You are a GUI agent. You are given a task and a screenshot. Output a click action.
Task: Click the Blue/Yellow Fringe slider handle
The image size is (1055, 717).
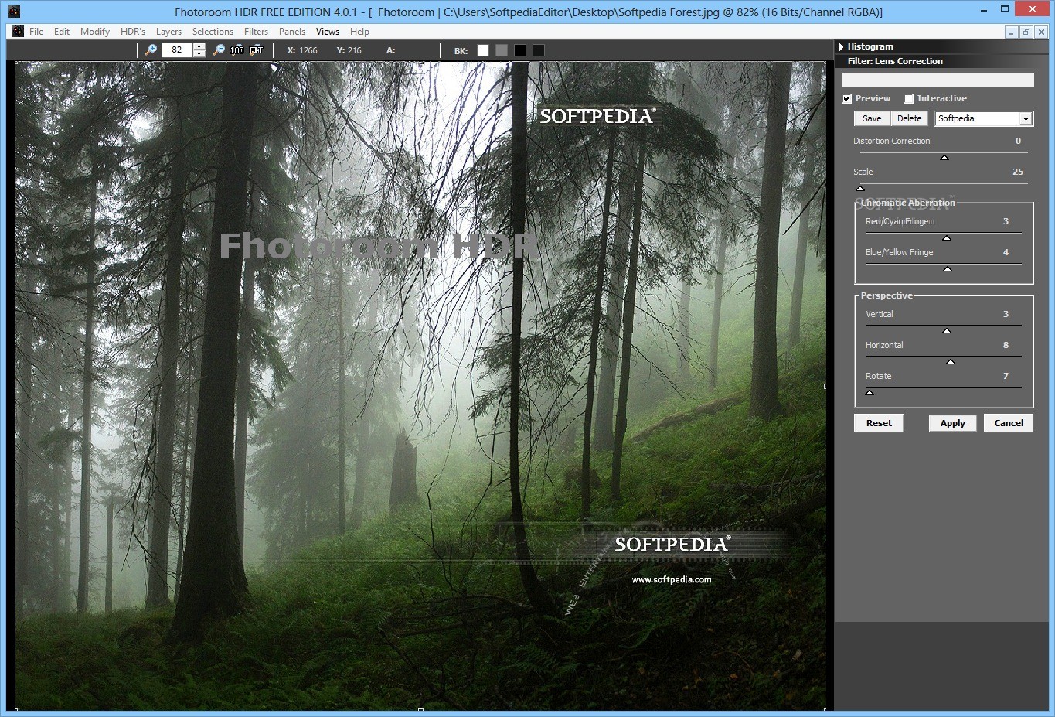[948, 269]
